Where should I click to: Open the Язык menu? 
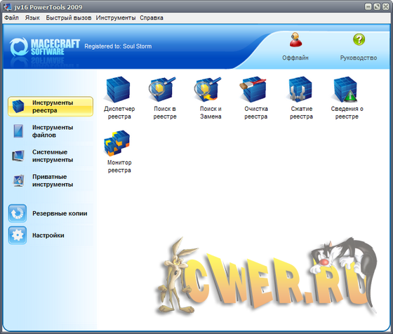point(32,18)
